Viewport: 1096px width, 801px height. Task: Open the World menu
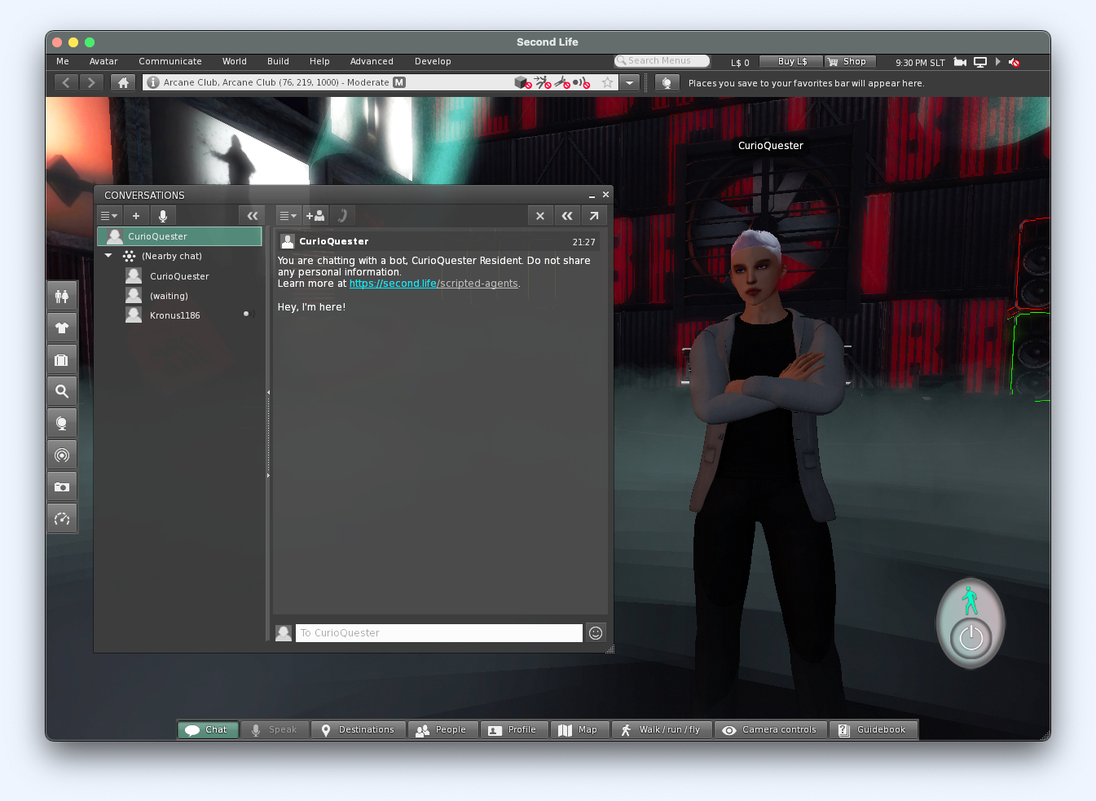click(x=234, y=61)
